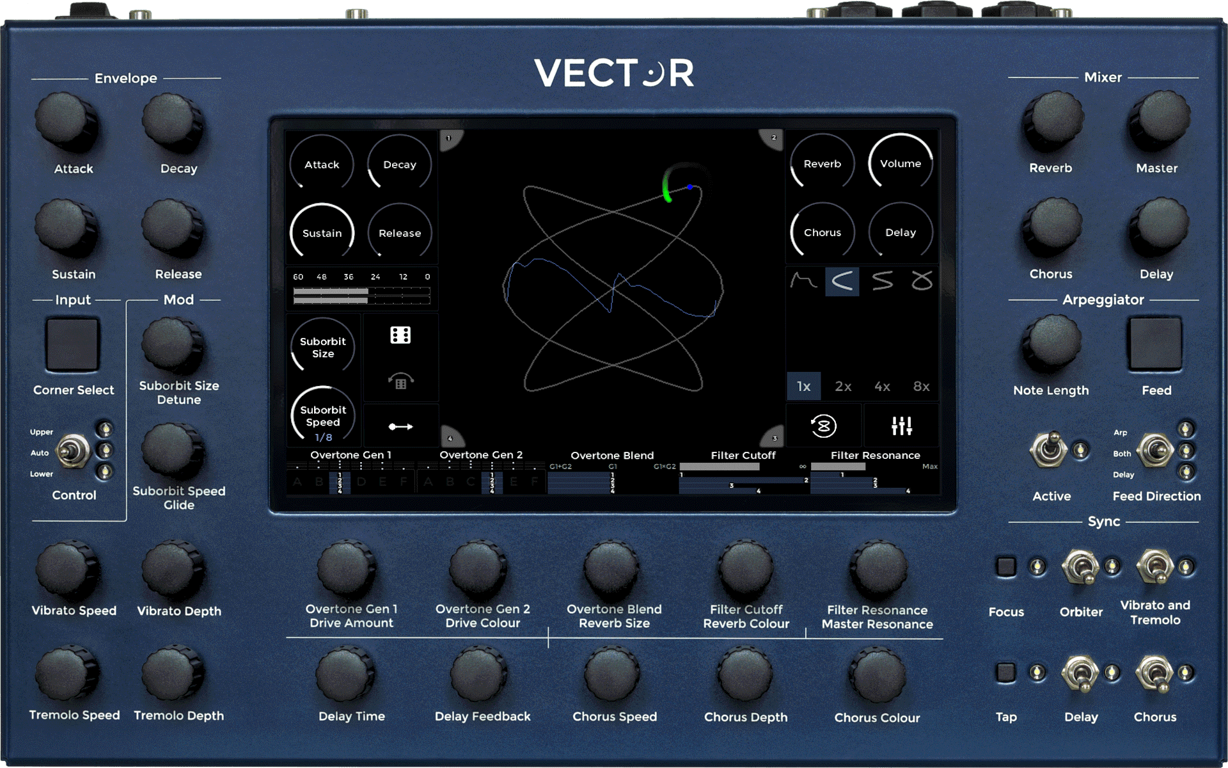Open the mixer faders panel icon
The image size is (1228, 768).
pos(901,425)
